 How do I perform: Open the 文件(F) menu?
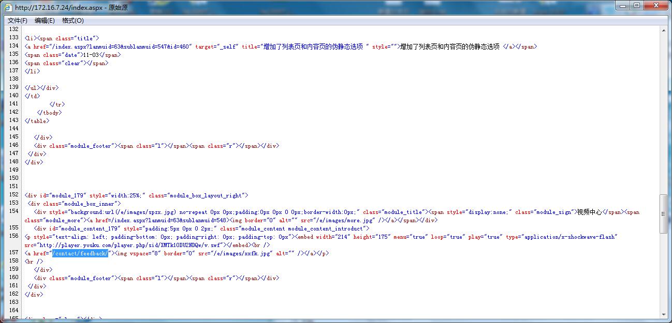18,21
